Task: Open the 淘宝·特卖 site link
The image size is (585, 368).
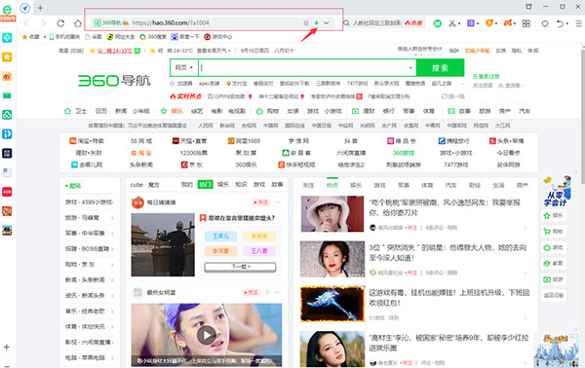Action: pos(87,141)
